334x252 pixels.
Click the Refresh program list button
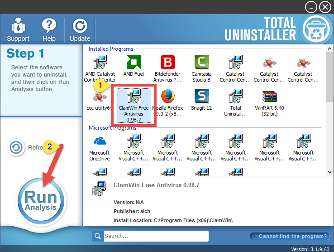click(16, 147)
